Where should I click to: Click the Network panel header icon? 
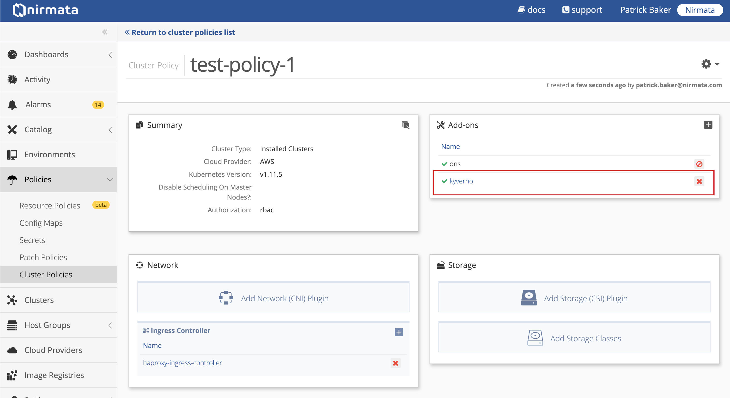tap(140, 265)
